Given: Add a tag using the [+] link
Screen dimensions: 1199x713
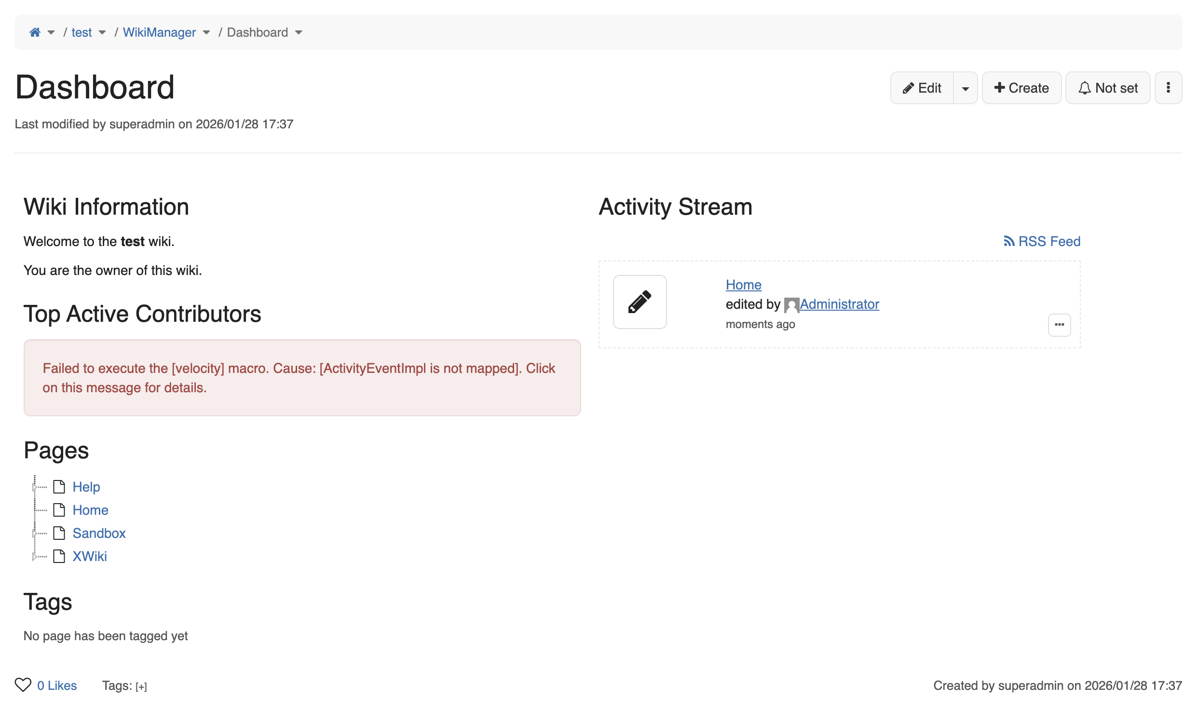Looking at the screenshot, I should point(141,686).
